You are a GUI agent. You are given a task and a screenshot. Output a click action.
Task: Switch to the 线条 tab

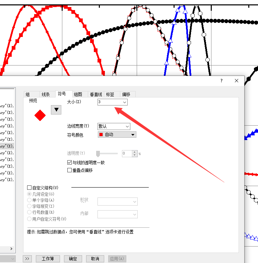(x=47, y=94)
